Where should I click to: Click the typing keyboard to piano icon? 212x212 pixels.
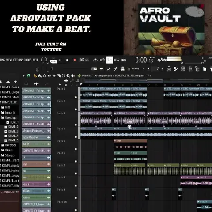click(94, 69)
